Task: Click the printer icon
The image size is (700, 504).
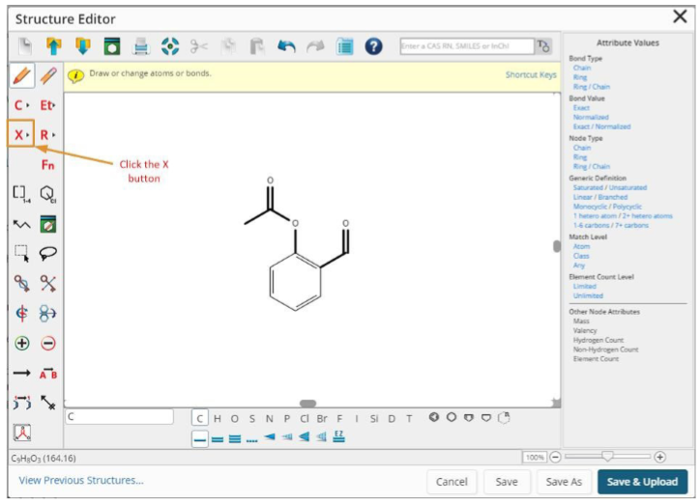Action: click(x=141, y=46)
